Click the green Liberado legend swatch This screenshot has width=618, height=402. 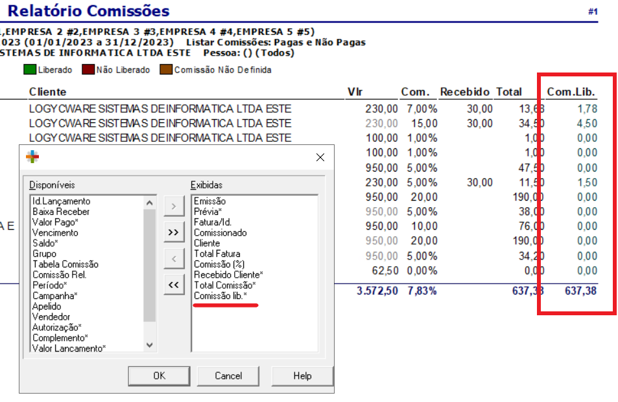30,70
